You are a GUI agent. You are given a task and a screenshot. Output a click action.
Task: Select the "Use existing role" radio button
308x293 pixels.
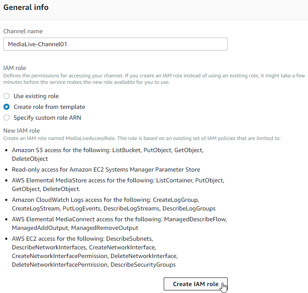coord(6,96)
